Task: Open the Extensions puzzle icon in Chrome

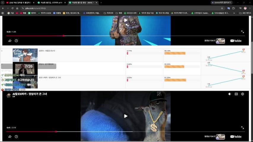Action: tap(233, 8)
